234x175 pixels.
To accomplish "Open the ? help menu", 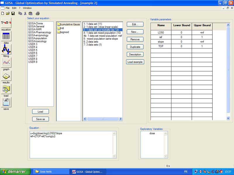I will pos(20,8).
